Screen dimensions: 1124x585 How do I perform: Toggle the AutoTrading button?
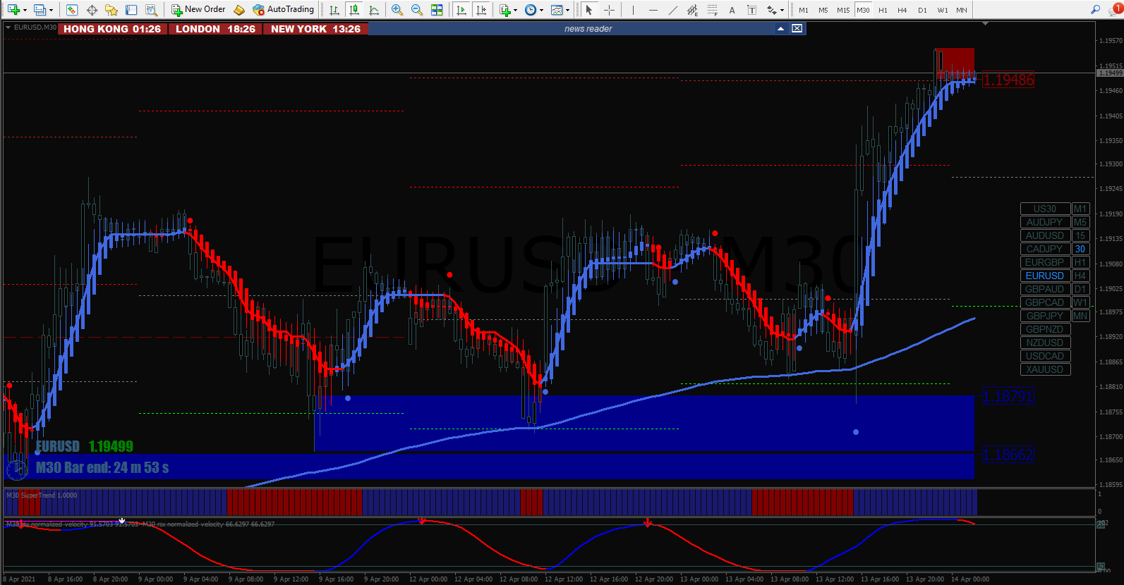(x=283, y=10)
